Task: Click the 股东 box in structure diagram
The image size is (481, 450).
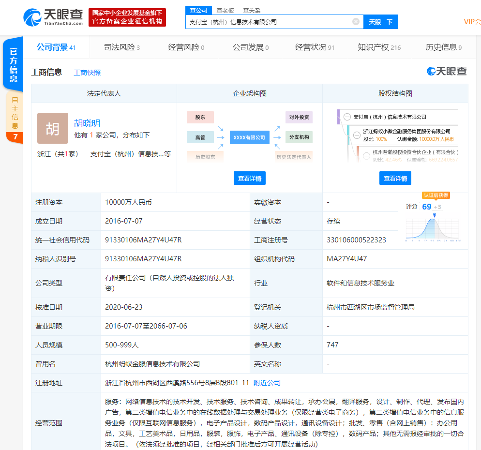Action: (200, 117)
